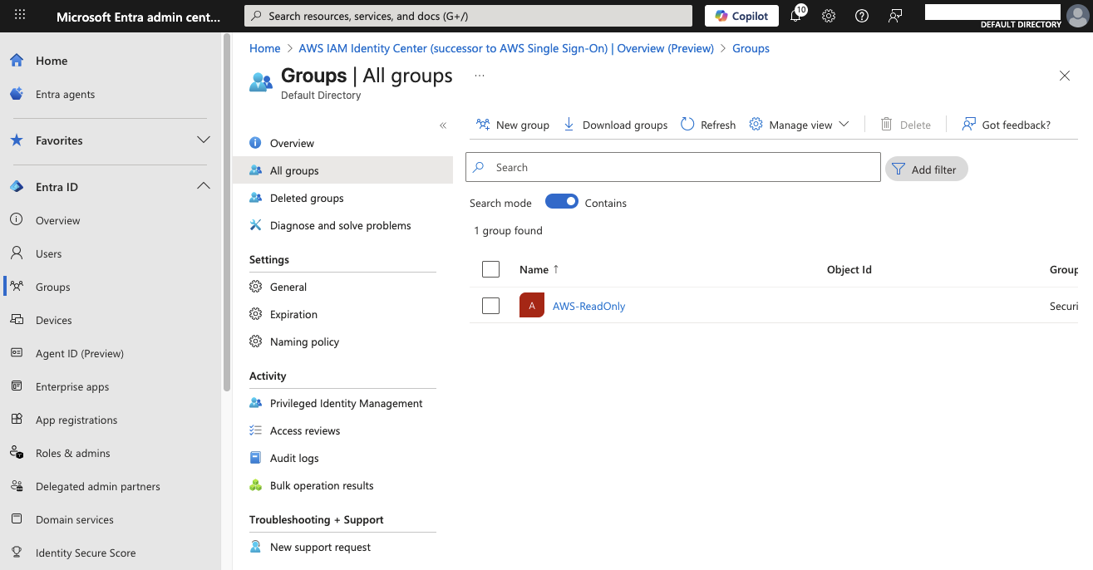Expand the Favorites section
The height and width of the screenshot is (570, 1093).
tap(204, 140)
